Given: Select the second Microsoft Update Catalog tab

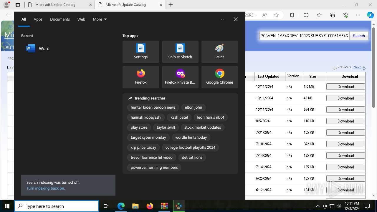Looking at the screenshot, I should coord(130,5).
